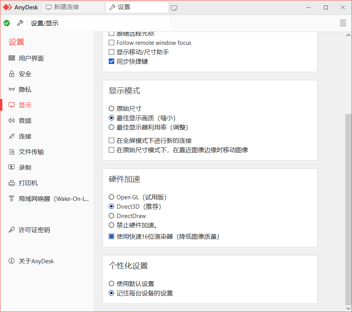Switch to the 新建连接 tab
The height and width of the screenshot is (312, 352).
[73, 7]
